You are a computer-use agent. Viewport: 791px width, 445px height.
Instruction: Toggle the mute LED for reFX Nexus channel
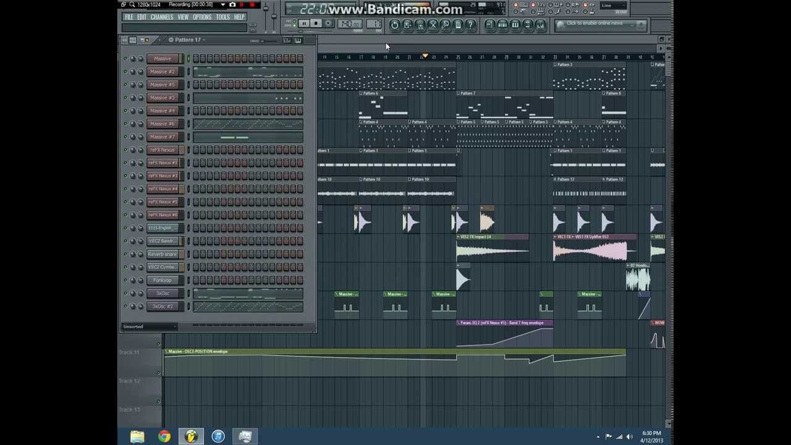pyautogui.click(x=125, y=150)
